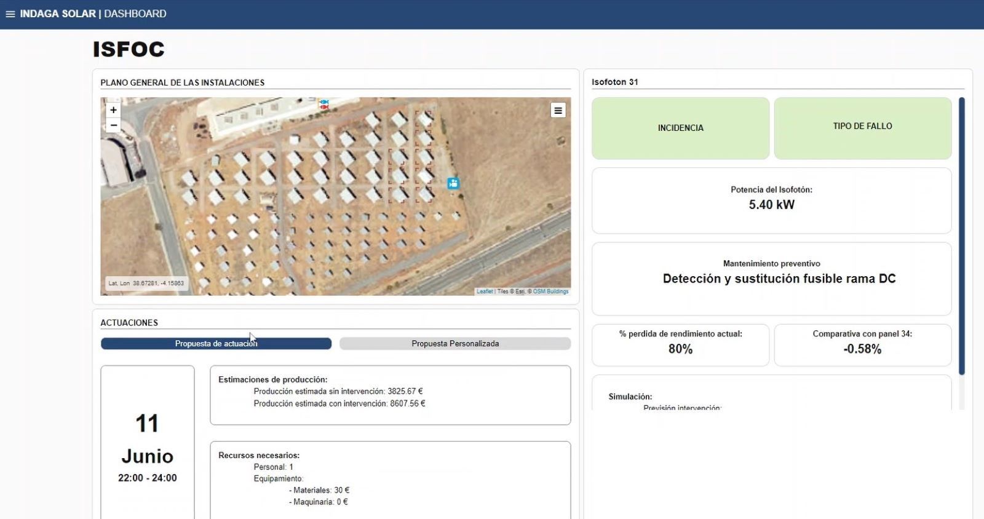The height and width of the screenshot is (519, 984).
Task: Open the Leaflet attribution link
Action: pos(485,291)
